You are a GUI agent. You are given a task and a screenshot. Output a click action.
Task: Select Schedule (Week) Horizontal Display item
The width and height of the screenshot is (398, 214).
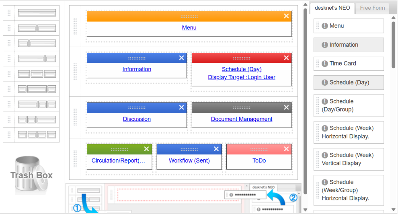[x=349, y=132]
